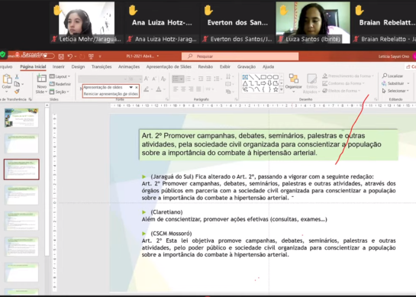Select the rectangle shape in shapes gallery
Viewport: 416px width, 297px height.
point(263,77)
